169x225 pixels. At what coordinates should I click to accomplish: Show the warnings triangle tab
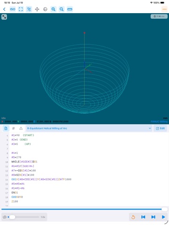click(x=21, y=128)
